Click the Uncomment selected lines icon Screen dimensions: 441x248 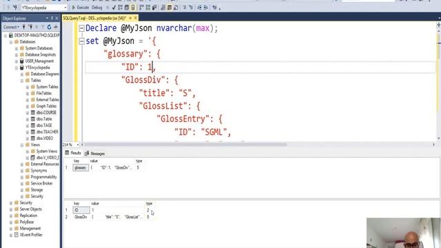(x=191, y=8)
